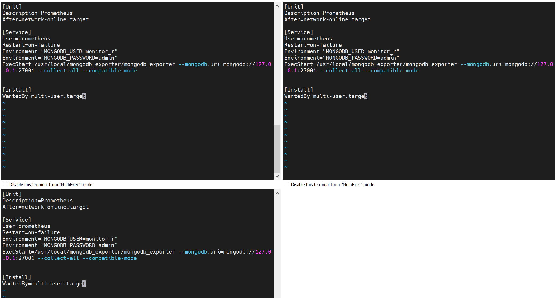Click --compatible-mode flag in top-right terminal
Viewport: 556px width, 298px height.
391,71
